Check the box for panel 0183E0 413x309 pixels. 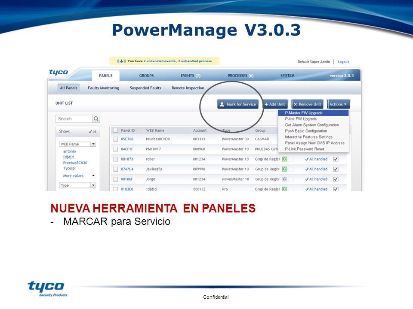(x=115, y=189)
